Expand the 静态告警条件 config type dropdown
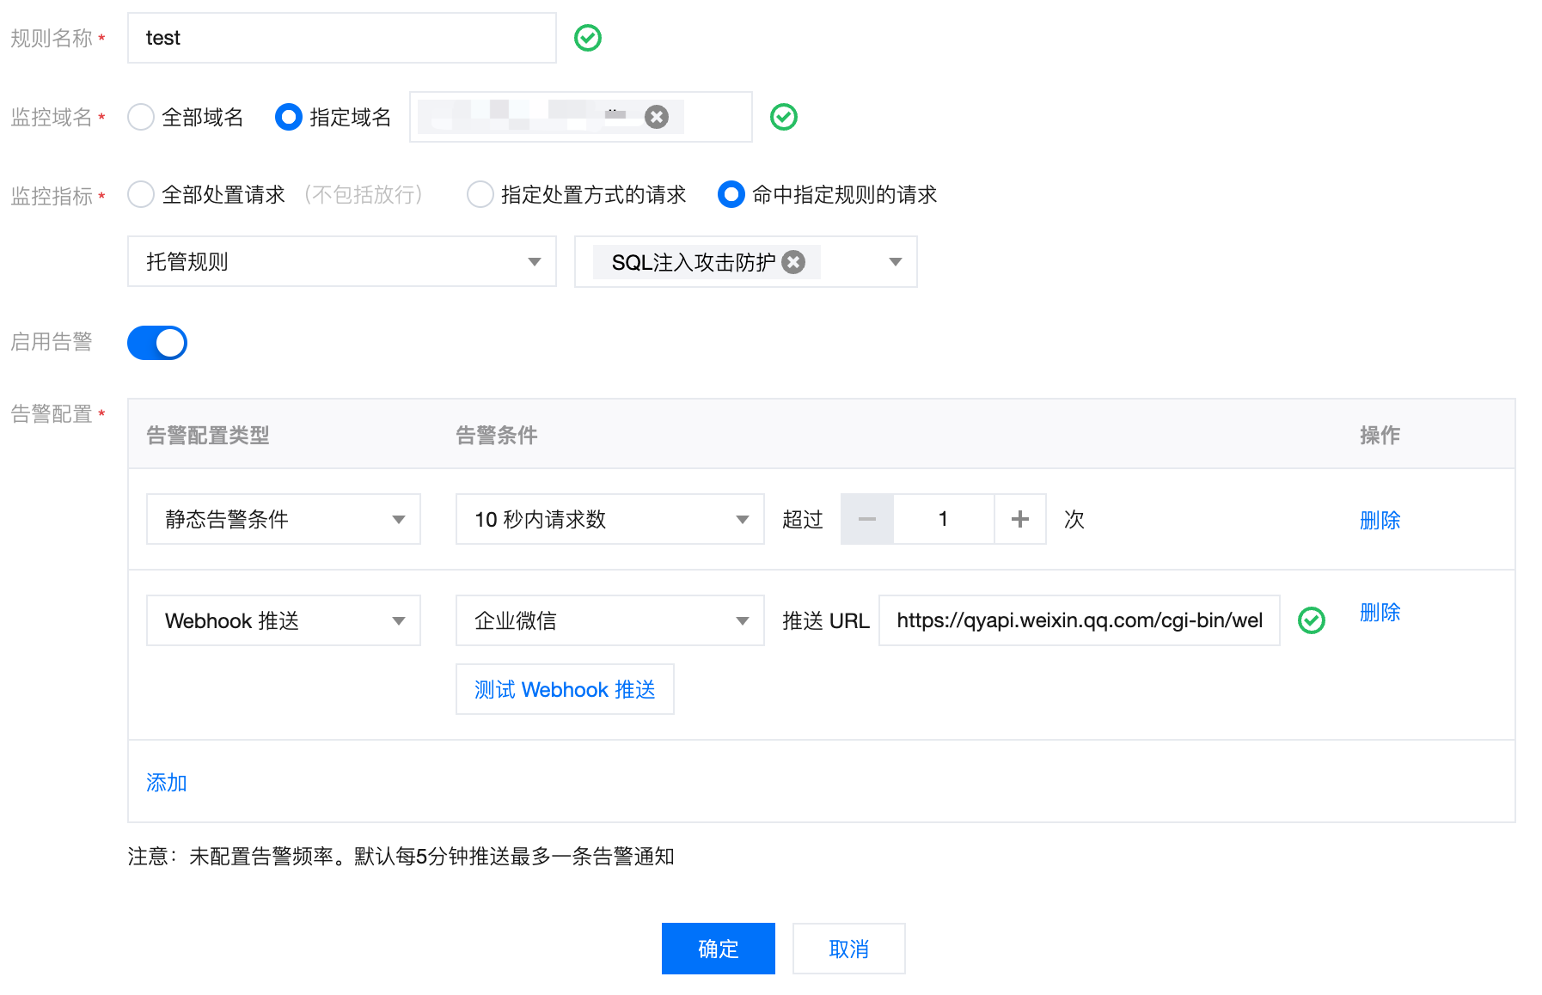Image resolution: width=1542 pixels, height=995 pixels. (283, 519)
